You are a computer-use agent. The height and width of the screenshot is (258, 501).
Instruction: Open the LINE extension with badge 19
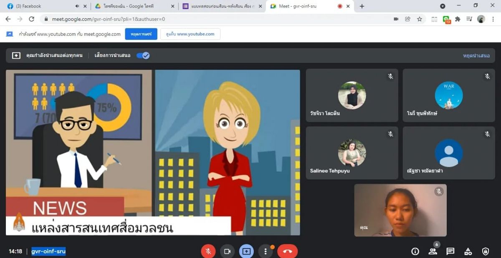(x=446, y=19)
